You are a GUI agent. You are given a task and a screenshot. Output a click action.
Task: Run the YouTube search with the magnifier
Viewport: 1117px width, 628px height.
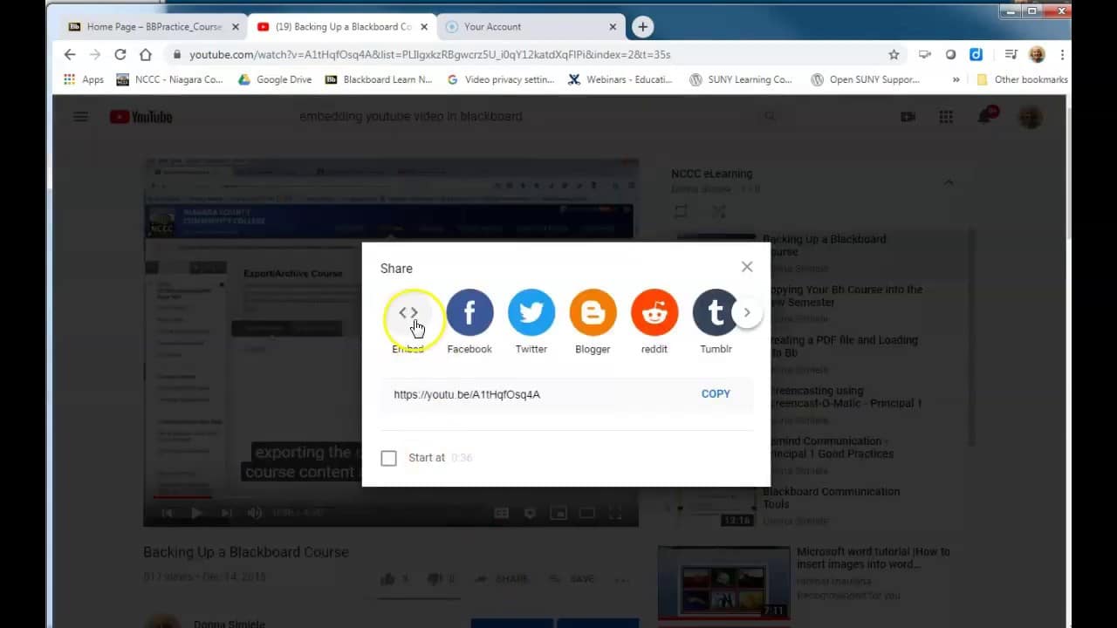[770, 116]
